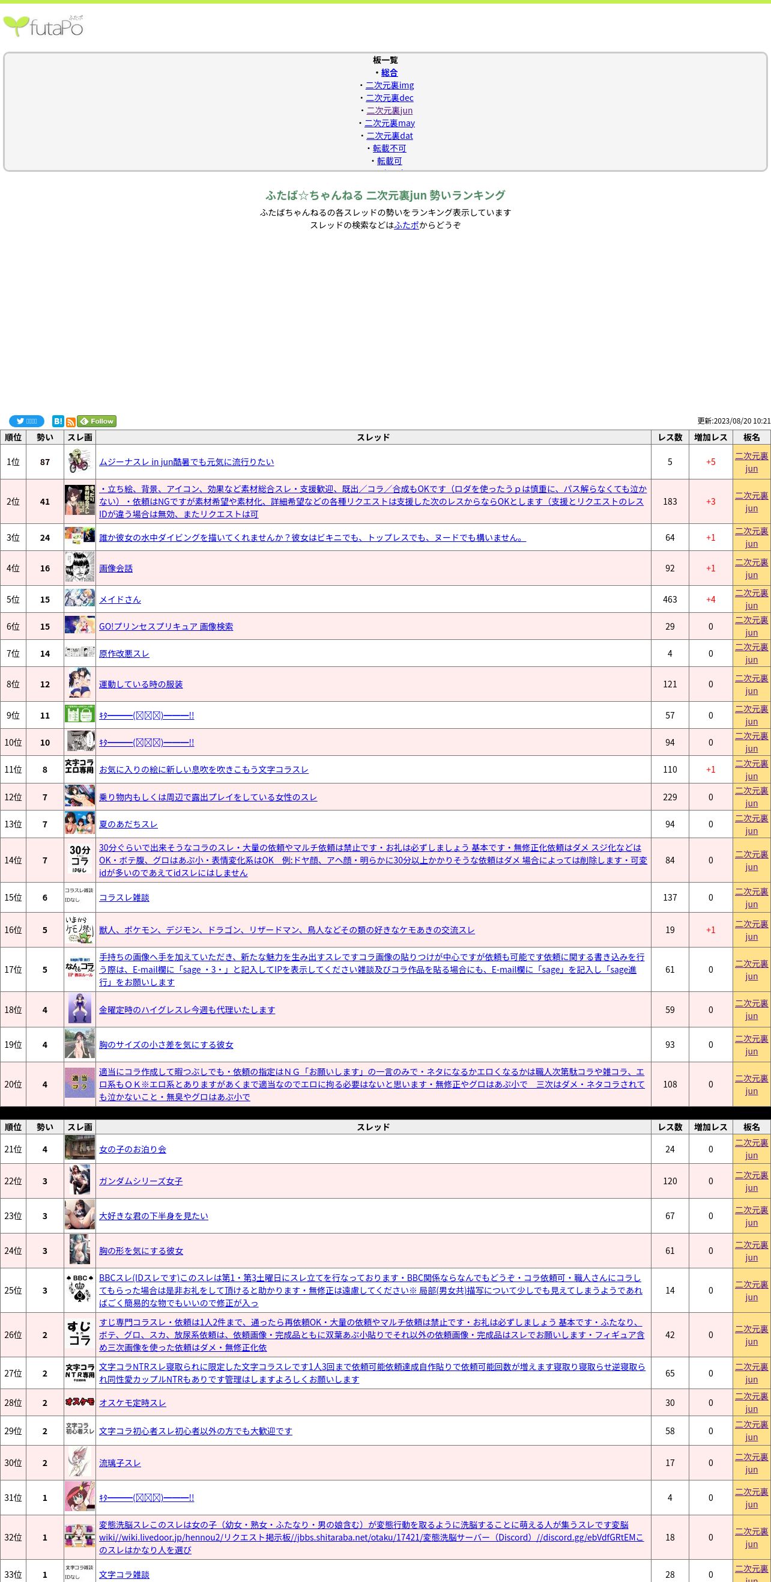Open the 金曜定時のハイグレスレ thread
This screenshot has width=771, height=1582.
click(x=187, y=1009)
